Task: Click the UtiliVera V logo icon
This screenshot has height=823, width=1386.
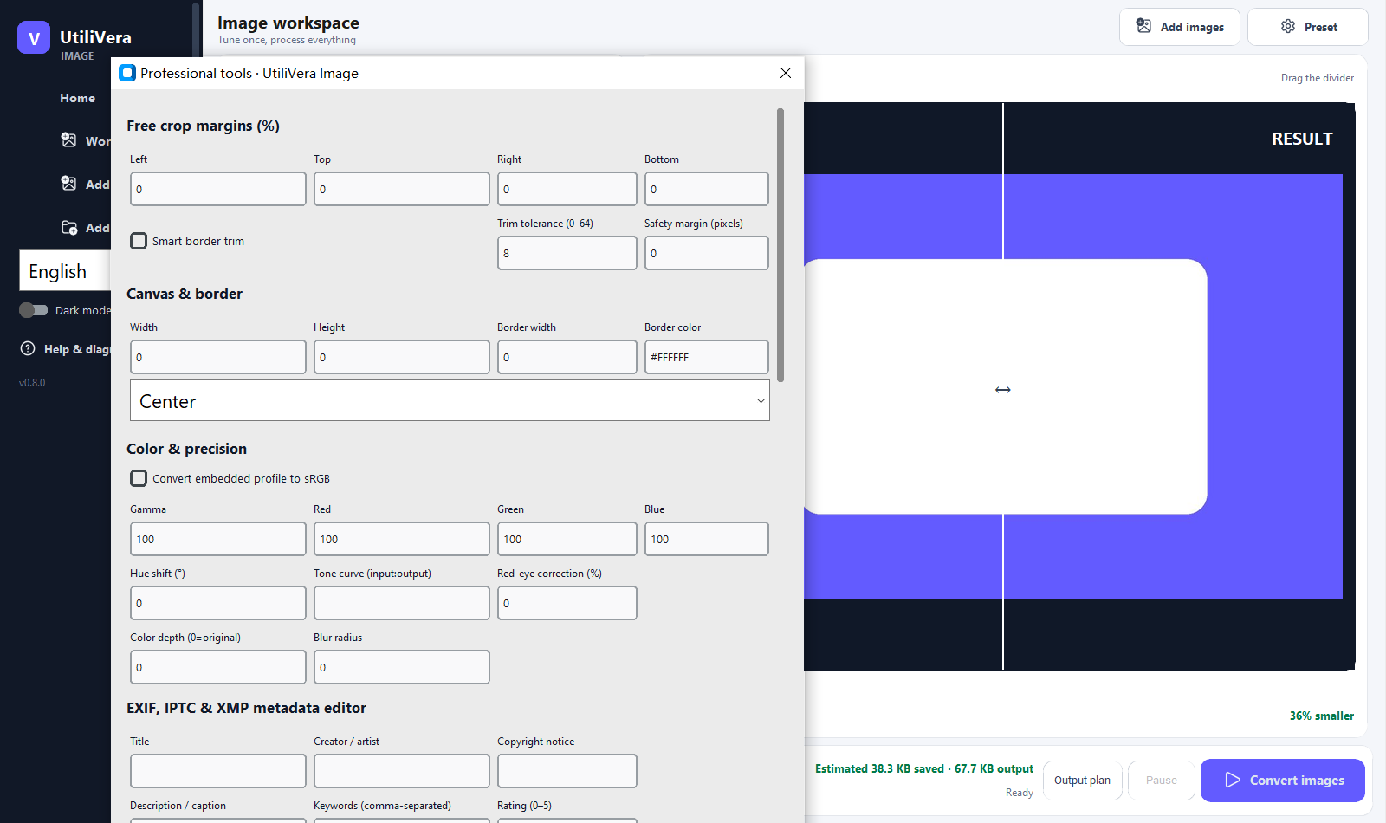Action: (x=34, y=38)
